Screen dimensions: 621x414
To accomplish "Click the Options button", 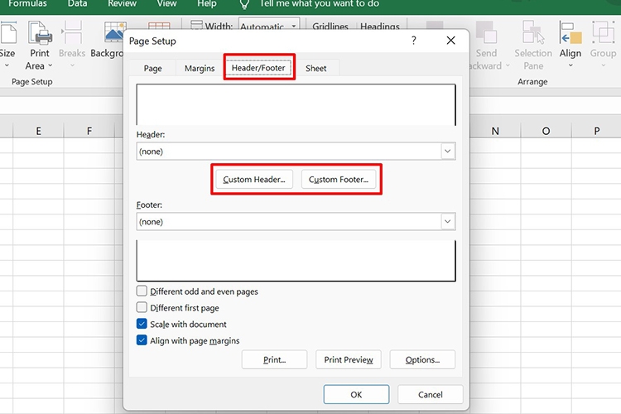I will pyautogui.click(x=422, y=359).
